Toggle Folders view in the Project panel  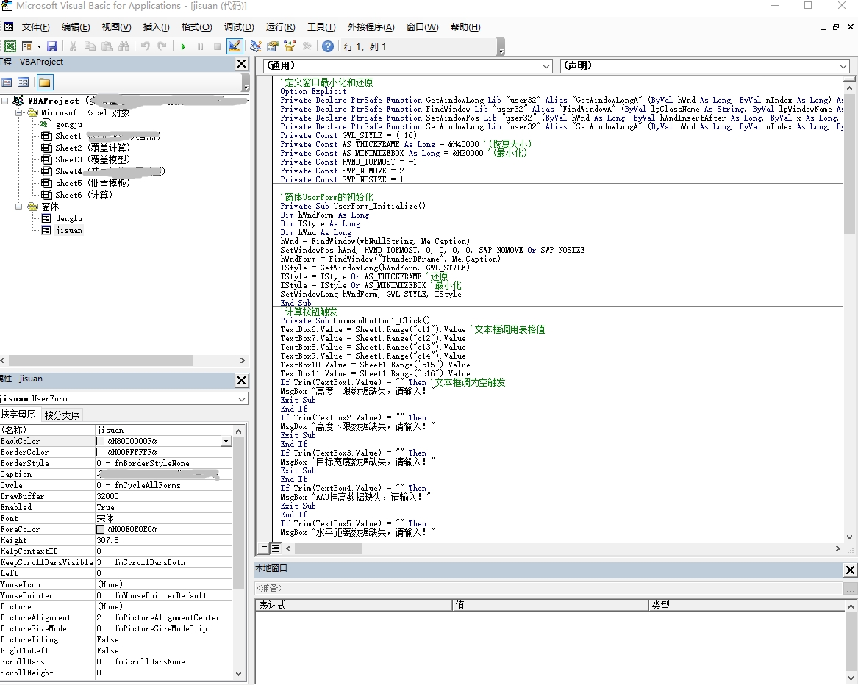(x=44, y=82)
